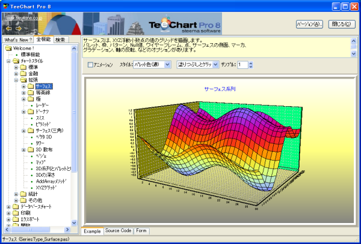Screen dimensions: 361x244
Task: Click the データベースチャート folder icon
Action: coord(16,207)
